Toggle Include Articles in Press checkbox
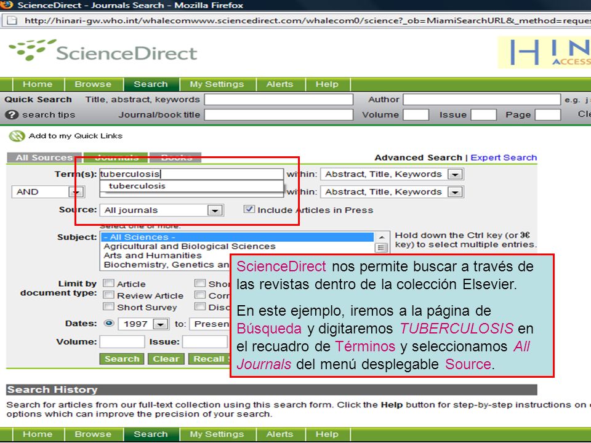 (x=249, y=209)
